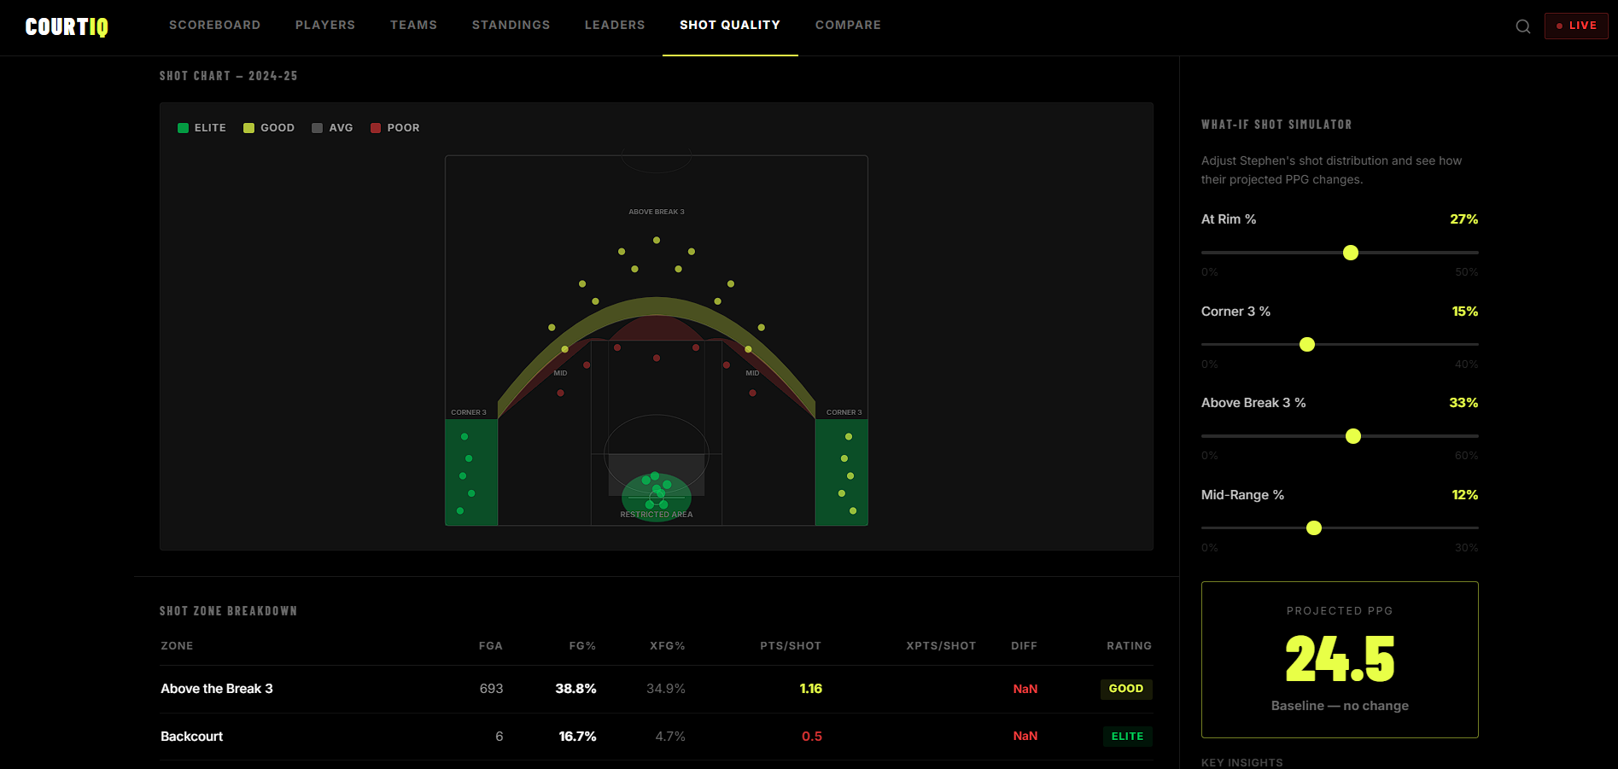Click the 693 FGA value
Screen dimensions: 1618x769
click(491, 689)
